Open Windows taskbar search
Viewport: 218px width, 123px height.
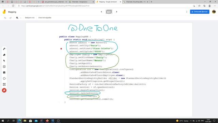click(8, 121)
